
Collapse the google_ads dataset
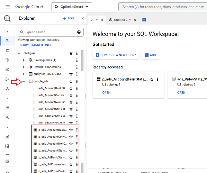click(x=24, y=82)
